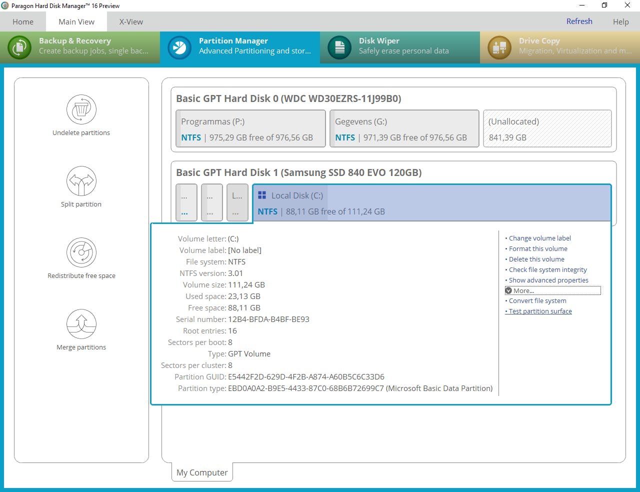
Task: Click the Partition type EBD0A0A2 value
Action: pos(360,388)
